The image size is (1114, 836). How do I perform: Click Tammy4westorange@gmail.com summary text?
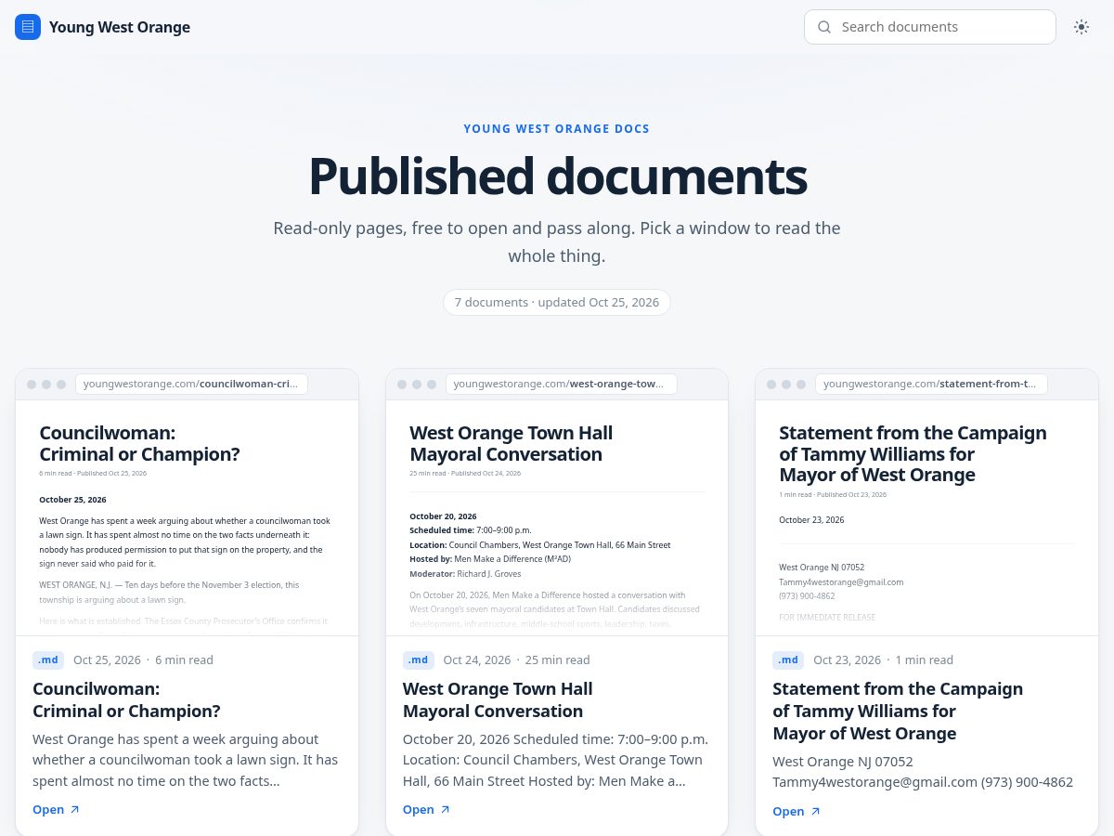click(874, 782)
